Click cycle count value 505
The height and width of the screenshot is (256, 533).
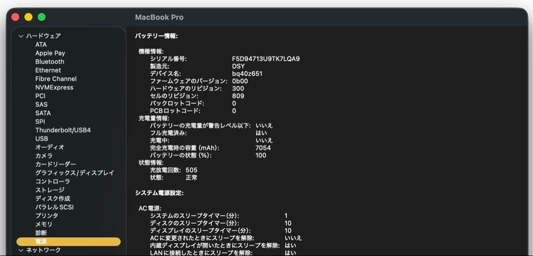191,170
